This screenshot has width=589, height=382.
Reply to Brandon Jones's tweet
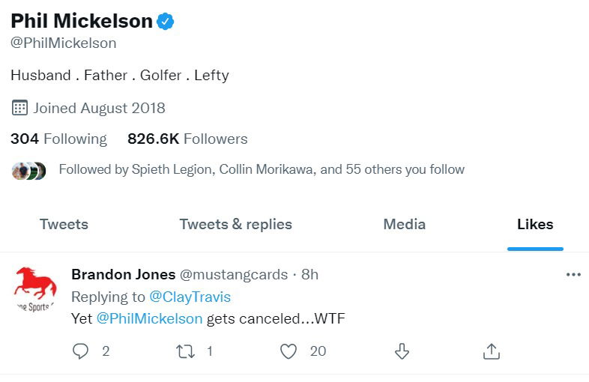tap(81, 351)
